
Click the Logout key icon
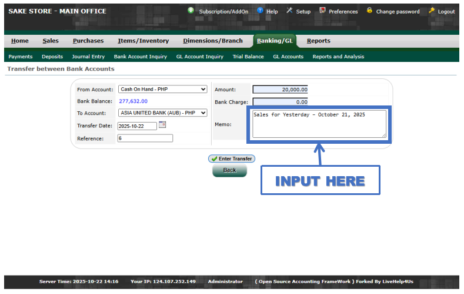pyautogui.click(x=432, y=11)
